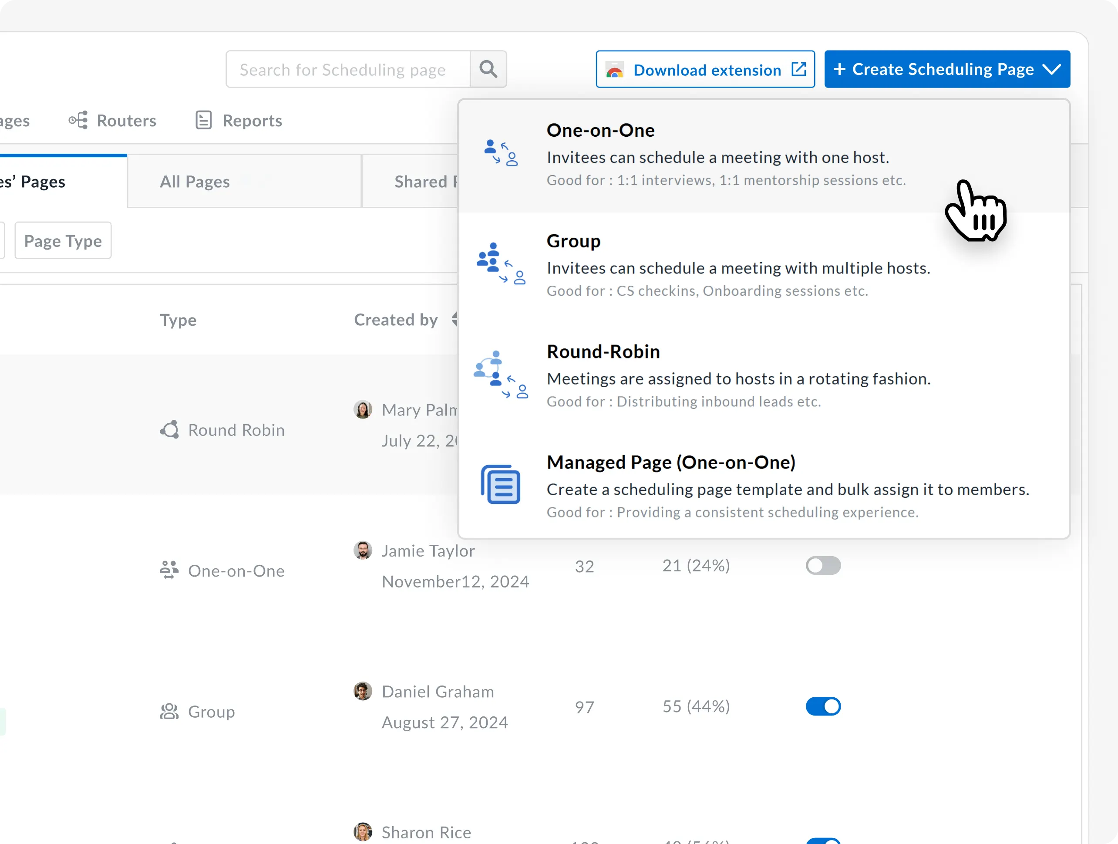The image size is (1118, 844).
Task: Expand the Create Scheduling Page chevron
Action: tap(1052, 69)
